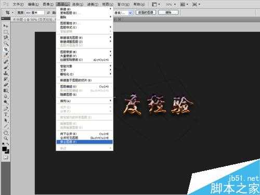Click the 前面的图像 (Front Image) button

[146, 12]
